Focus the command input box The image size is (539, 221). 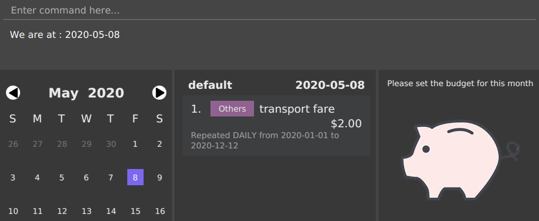[x=270, y=10]
